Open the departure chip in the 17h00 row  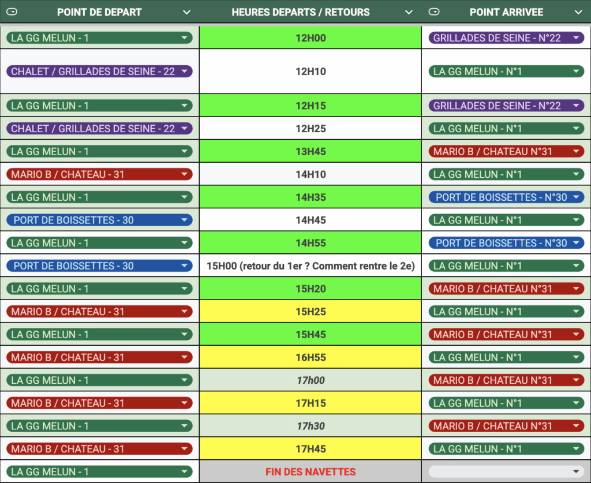99,380
